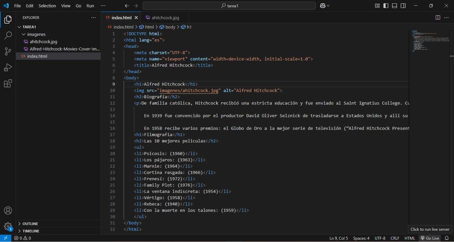Viewport: 454px width, 242px height.
Task: Open the File menu
Action: 18,6
